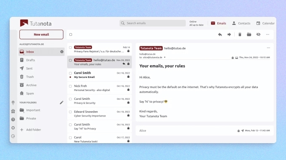
Task: Delete email using the trash icon
Action: click(x=240, y=35)
